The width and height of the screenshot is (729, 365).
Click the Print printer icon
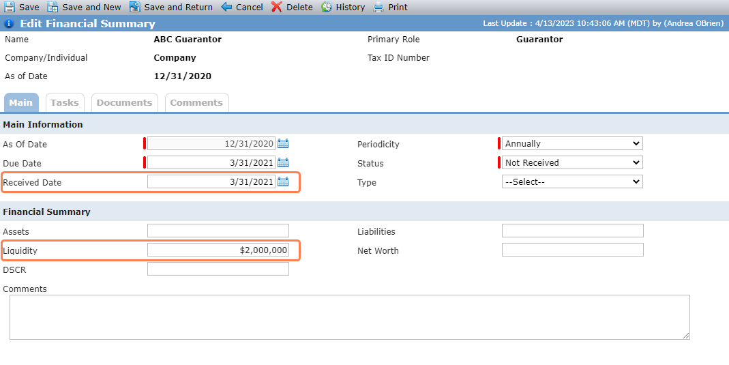[379, 7]
